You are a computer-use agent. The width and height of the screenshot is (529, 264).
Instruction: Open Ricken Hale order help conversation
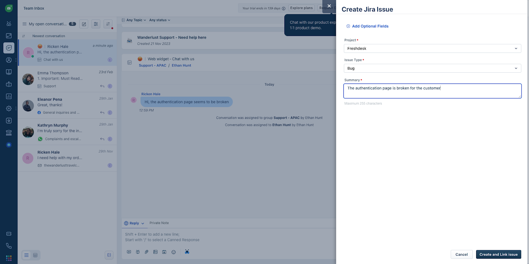pyautogui.click(x=67, y=158)
